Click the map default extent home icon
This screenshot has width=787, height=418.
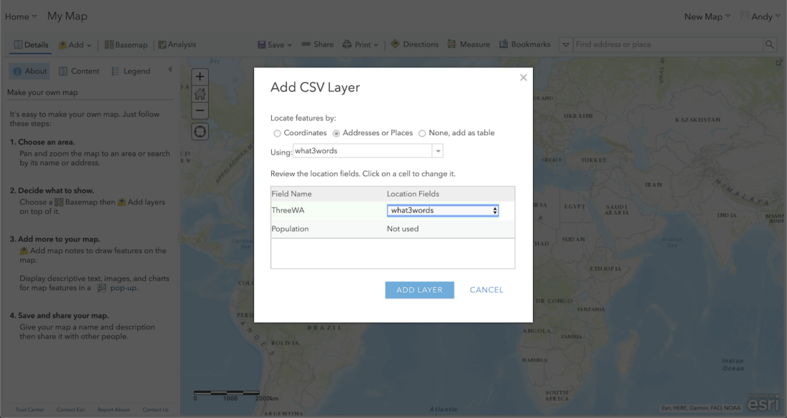200,94
